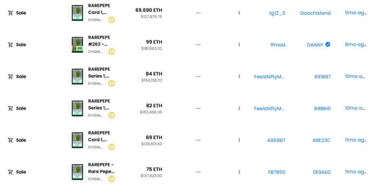Open buyer profile GoochIsland
Image resolution: width=376 pixels, height=186 pixels.
pos(315,13)
